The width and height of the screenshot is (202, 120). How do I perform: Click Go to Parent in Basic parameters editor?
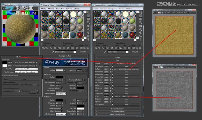(84, 48)
